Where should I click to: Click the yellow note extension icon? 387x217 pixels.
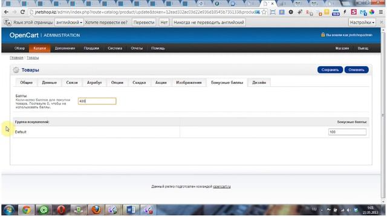coord(327,12)
